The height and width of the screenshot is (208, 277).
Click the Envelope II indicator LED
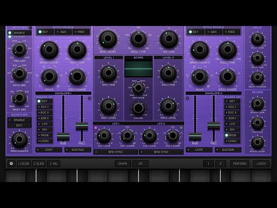click(x=188, y=98)
